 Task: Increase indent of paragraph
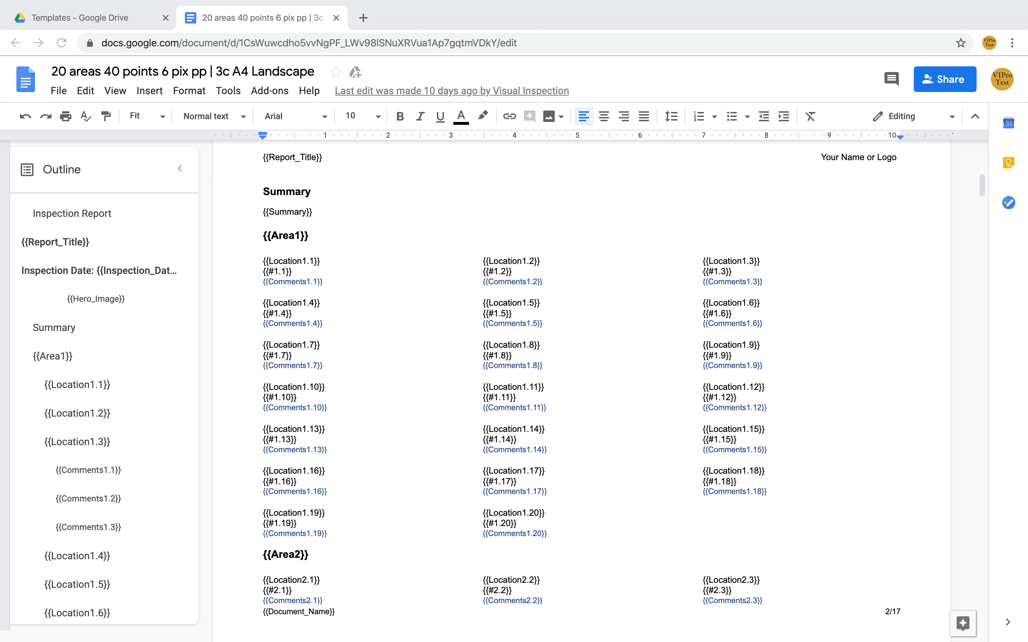click(784, 116)
